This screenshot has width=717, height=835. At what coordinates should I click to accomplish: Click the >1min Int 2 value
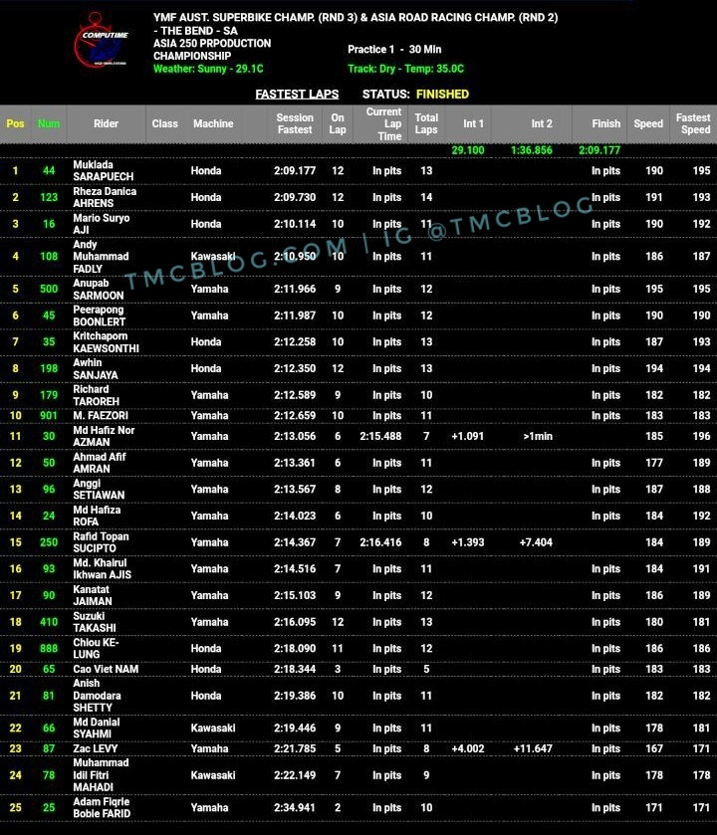(x=538, y=436)
